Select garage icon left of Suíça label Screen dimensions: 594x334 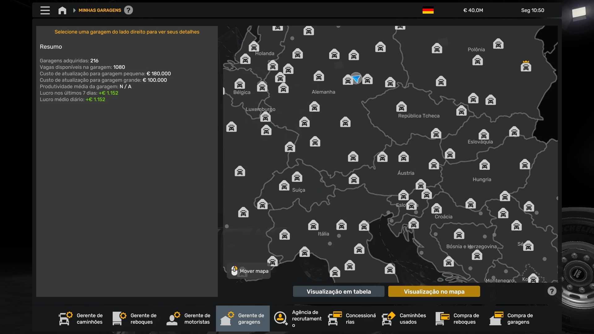284,186
